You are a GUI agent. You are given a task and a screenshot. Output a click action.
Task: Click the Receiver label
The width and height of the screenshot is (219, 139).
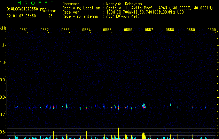71,12
